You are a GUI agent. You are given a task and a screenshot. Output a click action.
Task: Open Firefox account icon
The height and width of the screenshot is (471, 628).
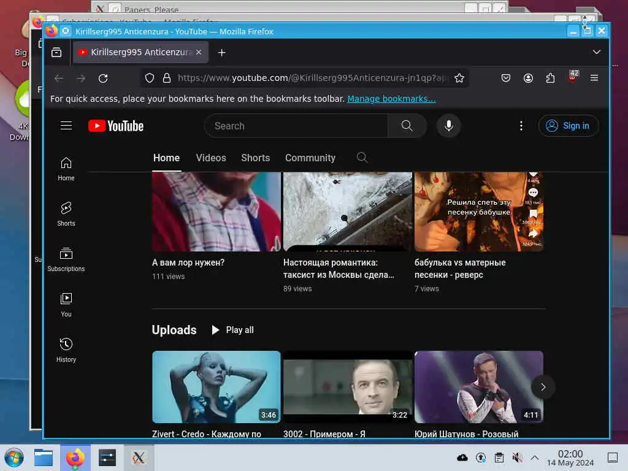[x=528, y=78]
